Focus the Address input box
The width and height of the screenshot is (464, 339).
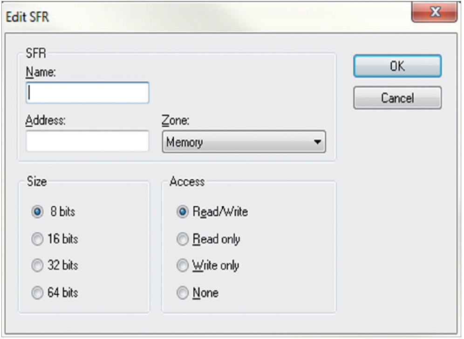click(88, 141)
